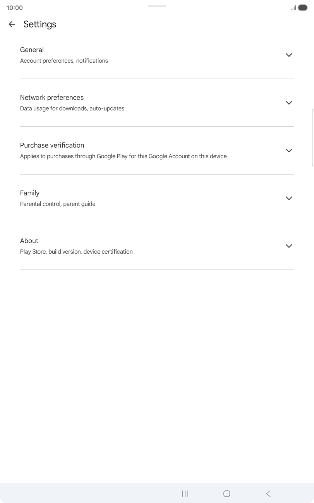The width and height of the screenshot is (314, 503).
Task: Open the Network preferences row label
Action: tap(52, 98)
